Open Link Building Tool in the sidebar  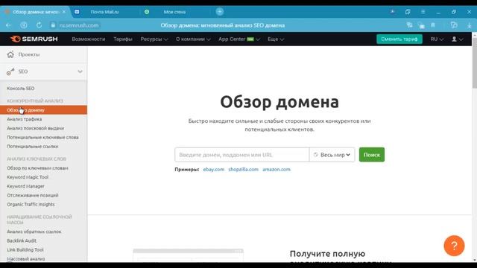click(25, 250)
